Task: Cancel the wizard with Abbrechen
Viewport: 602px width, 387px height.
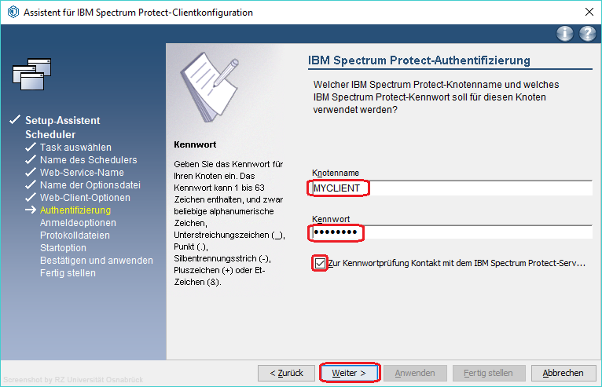Action: click(563, 373)
